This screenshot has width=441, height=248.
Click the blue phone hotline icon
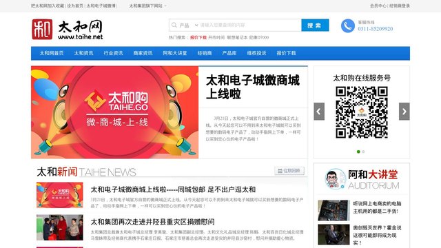[348, 26]
